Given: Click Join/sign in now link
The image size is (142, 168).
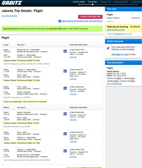Looking at the screenshot, I should [x=120, y=54].
